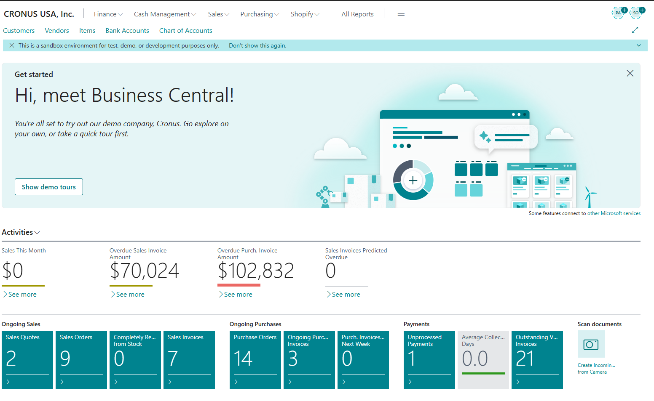This screenshot has width=654, height=401.
Task: Open the Outstanding Vendor Invoices tile showing 21
Action: coord(537,360)
